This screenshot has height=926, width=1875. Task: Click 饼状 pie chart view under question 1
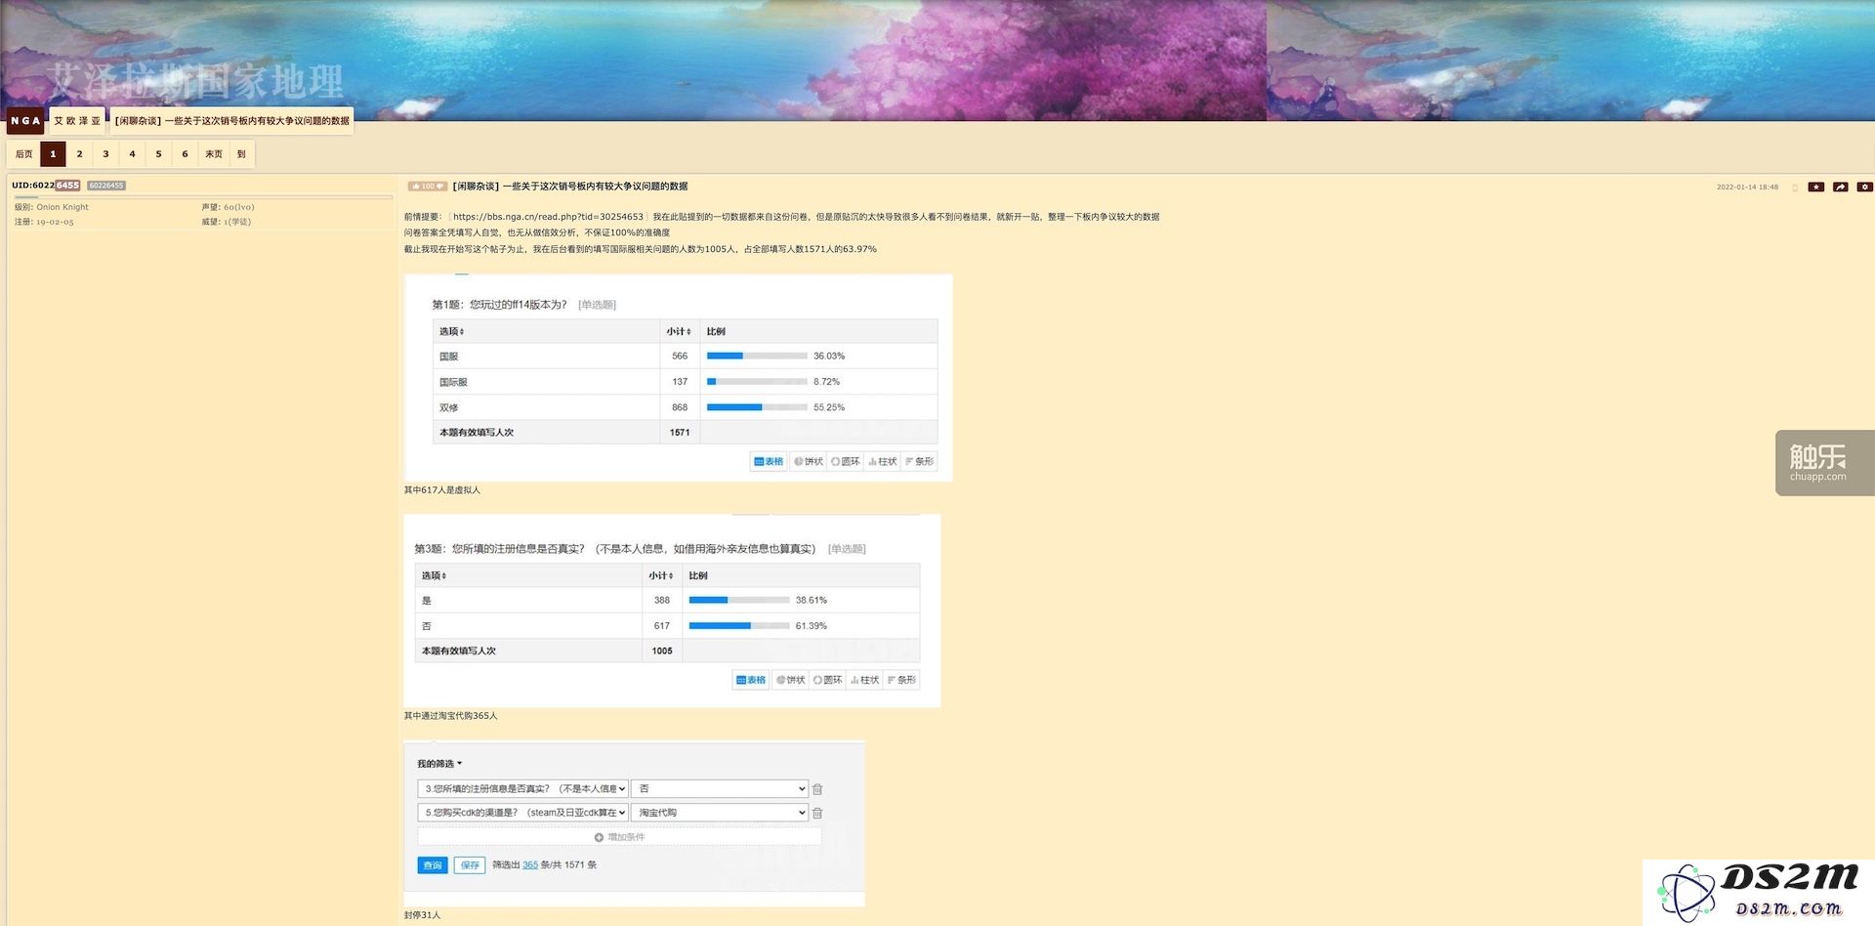809,461
